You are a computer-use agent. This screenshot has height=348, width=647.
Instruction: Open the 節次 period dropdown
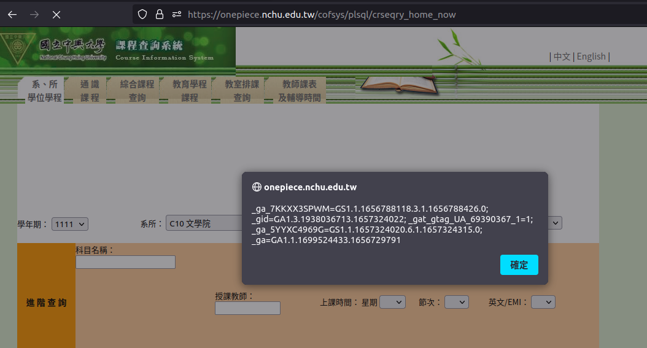pyautogui.click(x=456, y=302)
